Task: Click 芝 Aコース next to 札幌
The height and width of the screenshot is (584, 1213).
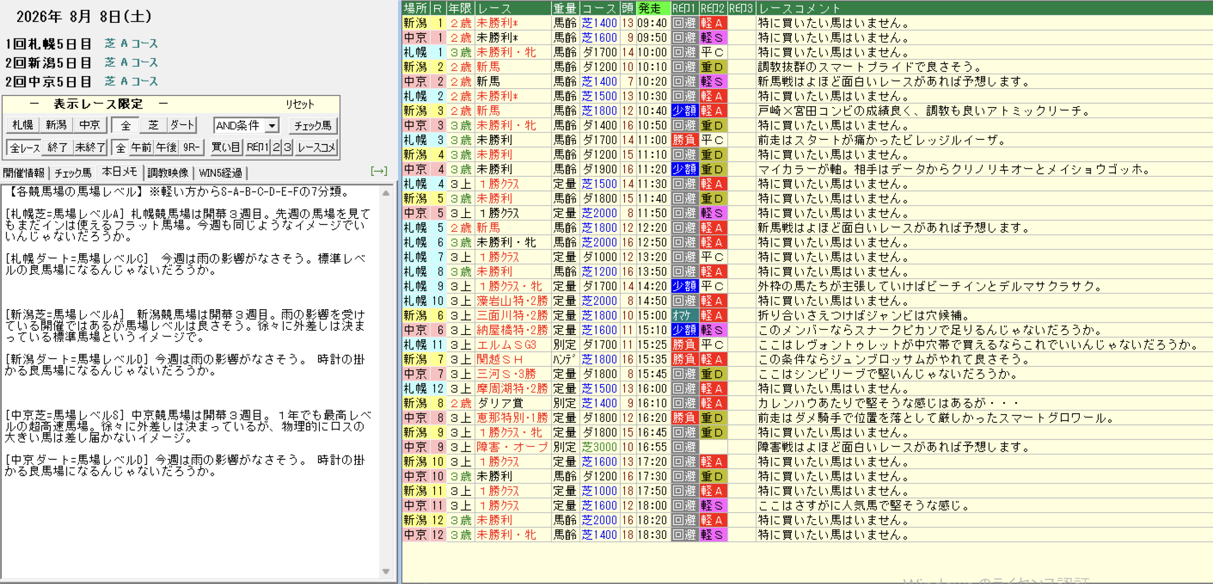Action: pyautogui.click(x=131, y=44)
